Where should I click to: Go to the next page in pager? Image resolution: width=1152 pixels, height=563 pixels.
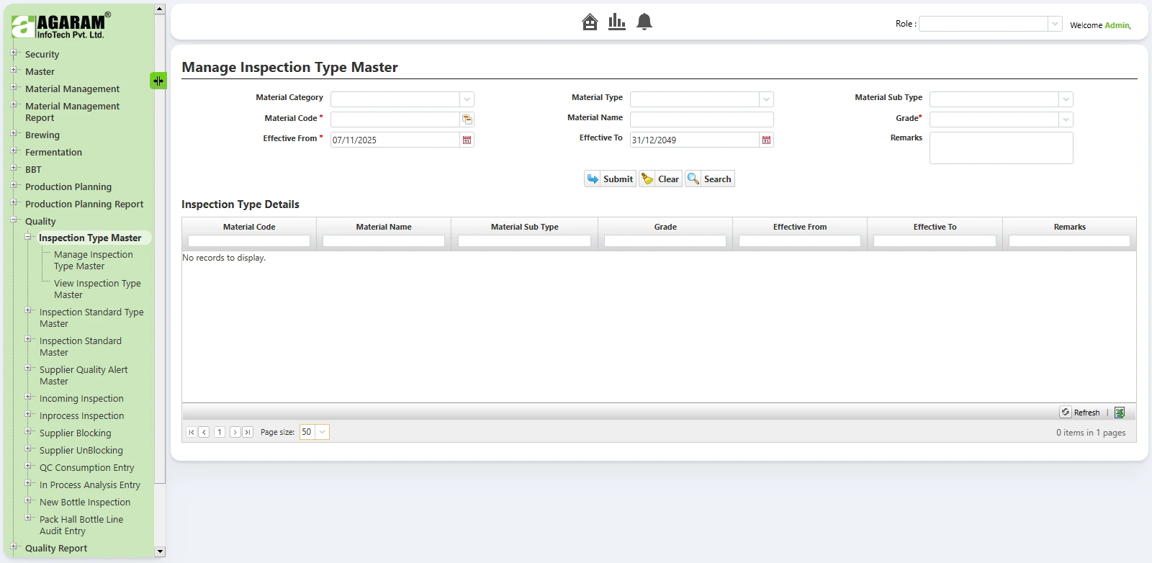(x=235, y=432)
